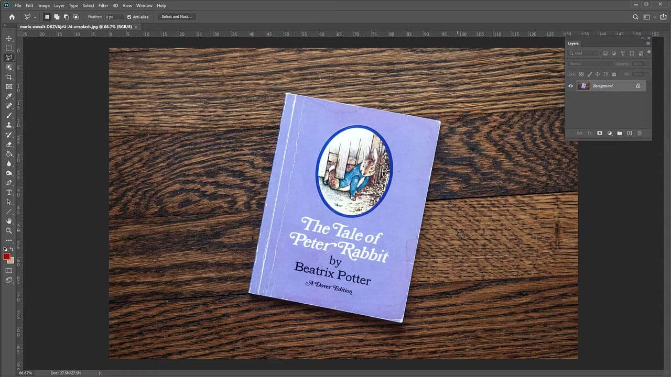This screenshot has width=671, height=377.
Task: Select the Hand tool
Action: click(9, 221)
